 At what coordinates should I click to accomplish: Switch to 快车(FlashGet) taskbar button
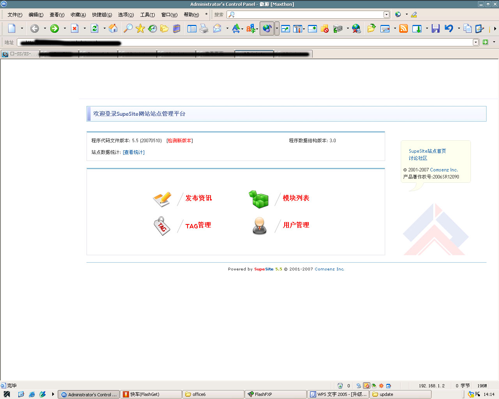[151, 394]
